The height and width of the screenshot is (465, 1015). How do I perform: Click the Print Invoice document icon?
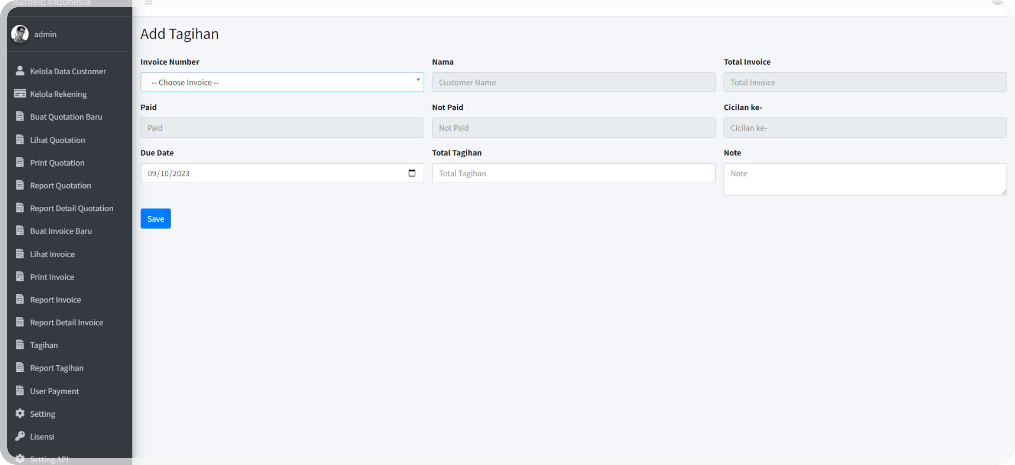click(x=20, y=276)
